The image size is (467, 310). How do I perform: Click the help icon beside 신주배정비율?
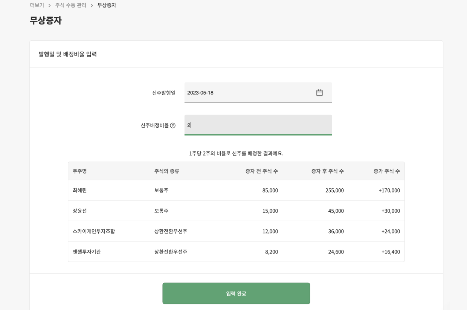point(172,125)
